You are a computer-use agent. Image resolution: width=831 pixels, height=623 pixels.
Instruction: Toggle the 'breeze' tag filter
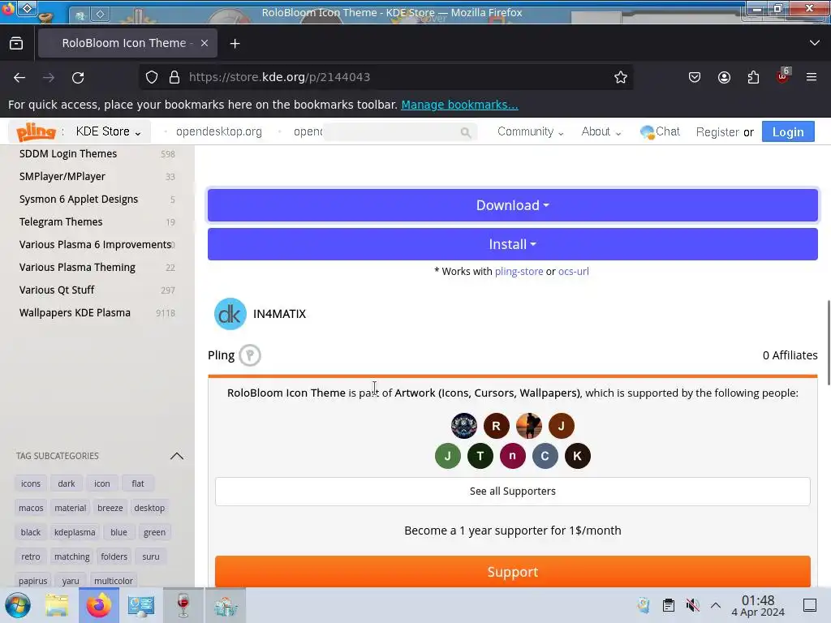(110, 508)
